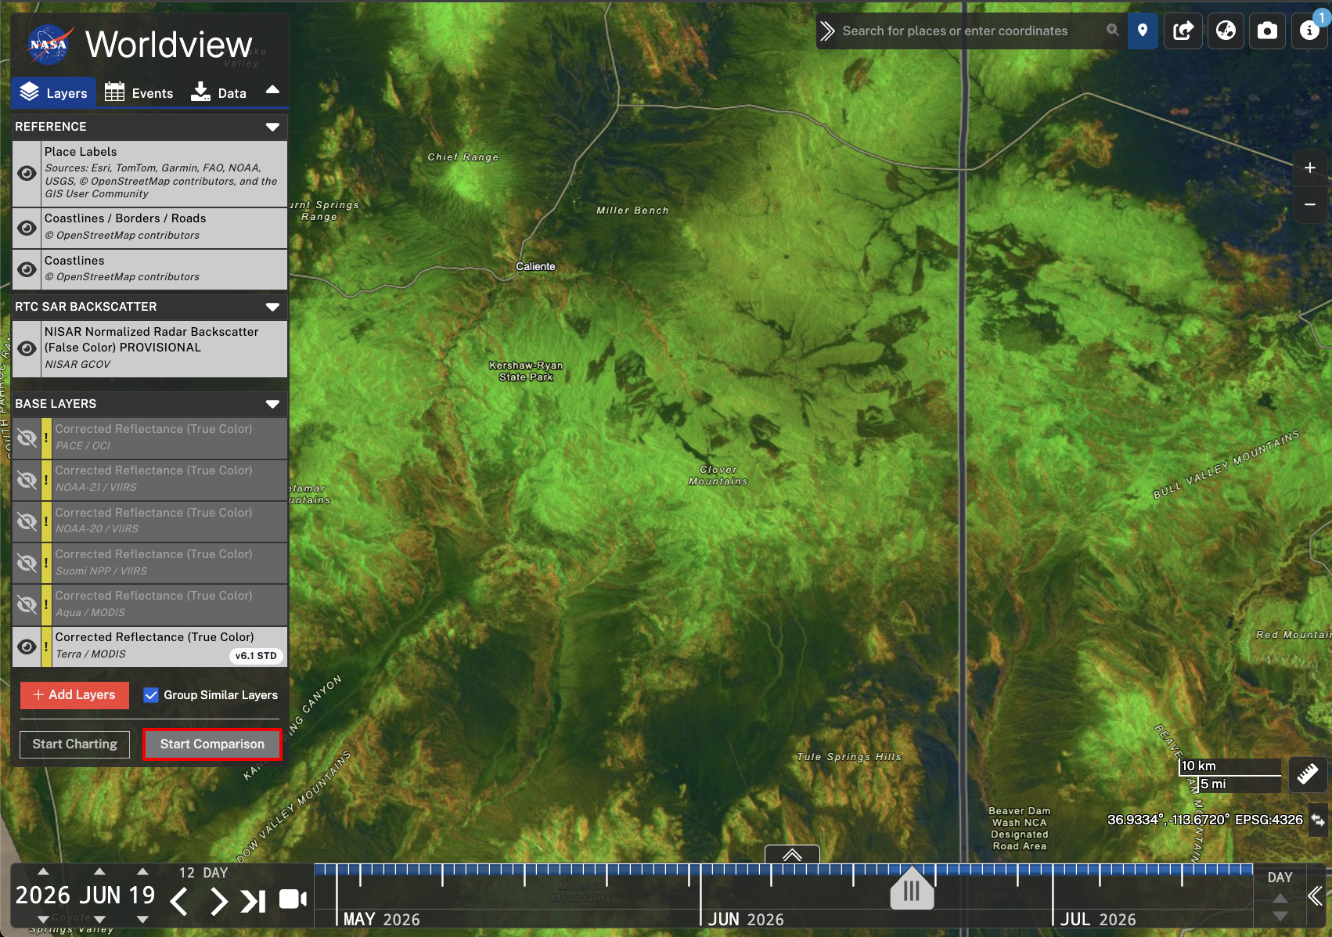This screenshot has width=1332, height=937.
Task: Click the Caliente place label on map
Action: [535, 266]
